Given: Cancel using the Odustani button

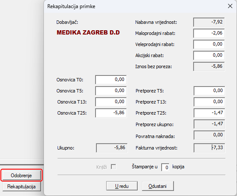Looking at the screenshot, I should (x=158, y=186).
